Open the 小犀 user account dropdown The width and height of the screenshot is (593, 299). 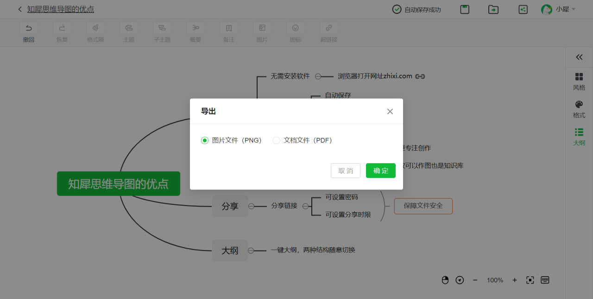558,9
